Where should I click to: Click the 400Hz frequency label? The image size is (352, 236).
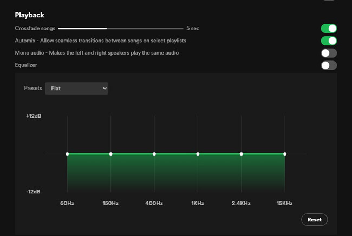point(154,203)
